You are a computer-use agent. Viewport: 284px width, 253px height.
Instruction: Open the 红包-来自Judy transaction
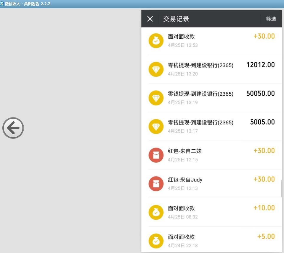212,184
